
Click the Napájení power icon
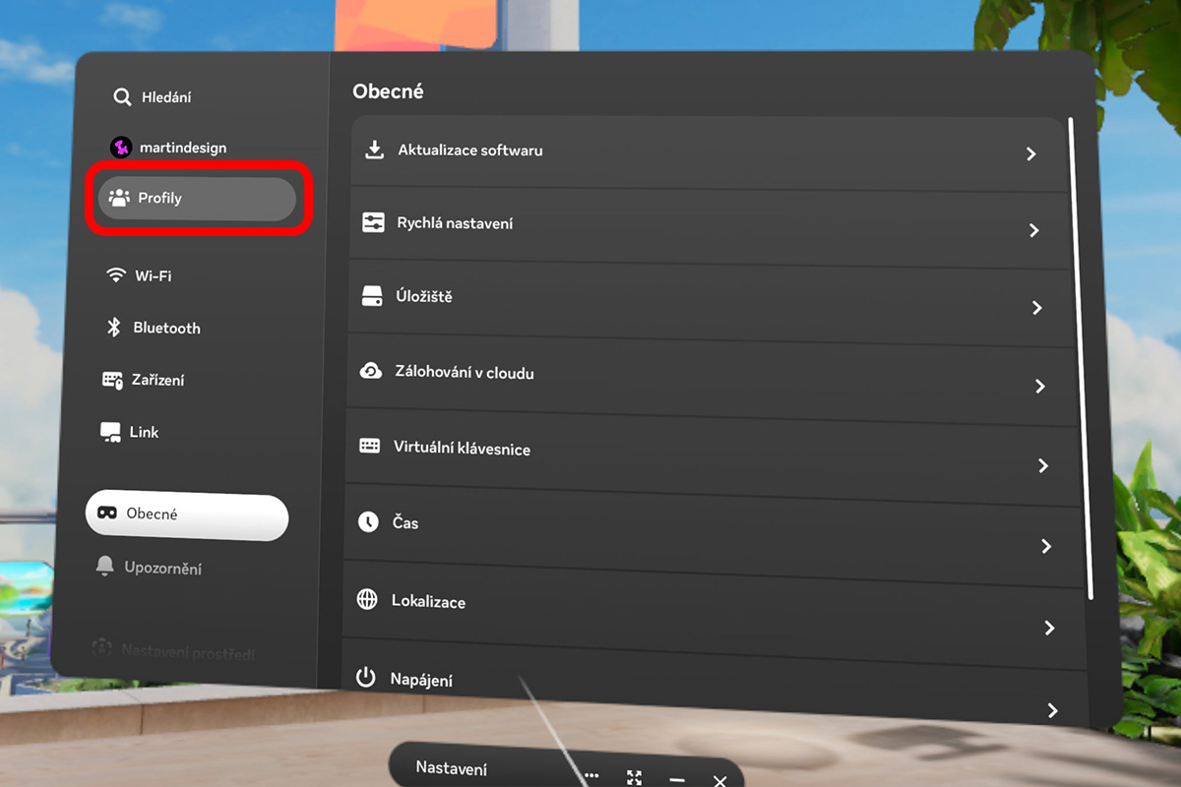pos(366,678)
